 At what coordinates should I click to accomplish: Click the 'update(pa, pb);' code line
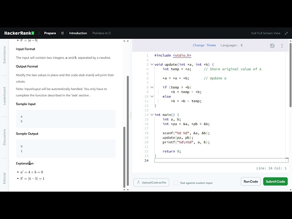[x=178, y=138]
